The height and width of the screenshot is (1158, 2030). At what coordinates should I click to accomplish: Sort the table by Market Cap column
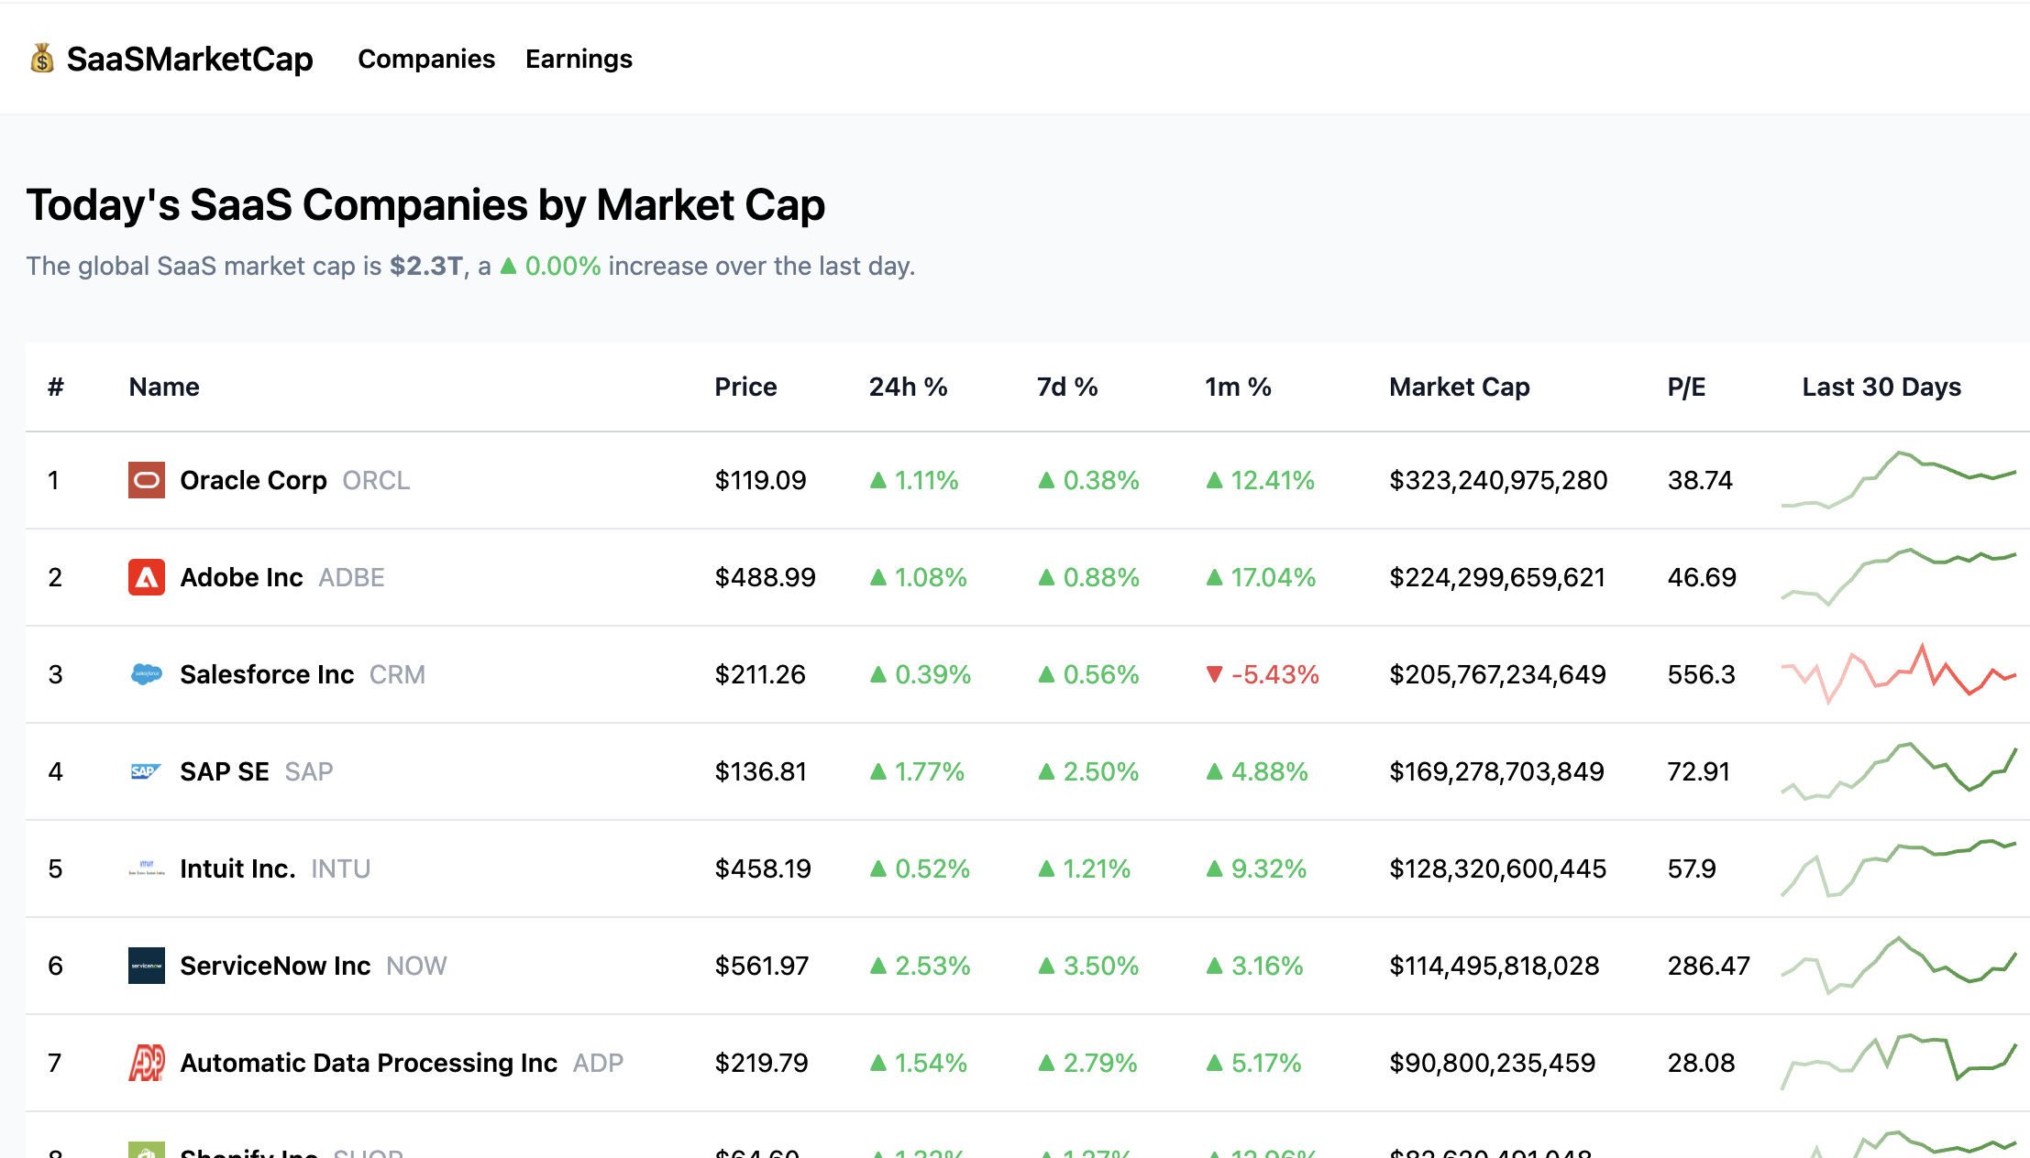tap(1459, 387)
